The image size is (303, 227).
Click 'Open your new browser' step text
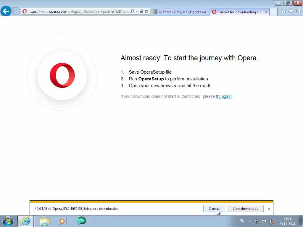(x=170, y=86)
